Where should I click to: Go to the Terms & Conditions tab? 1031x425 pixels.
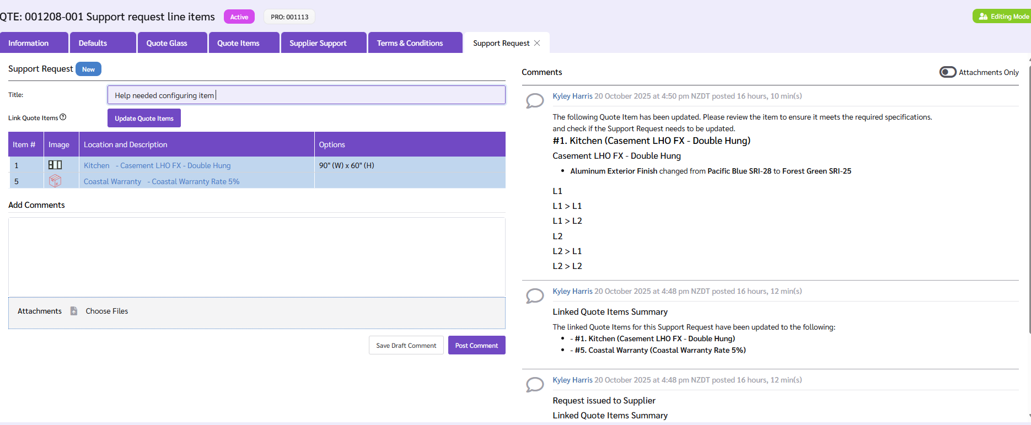pos(410,43)
